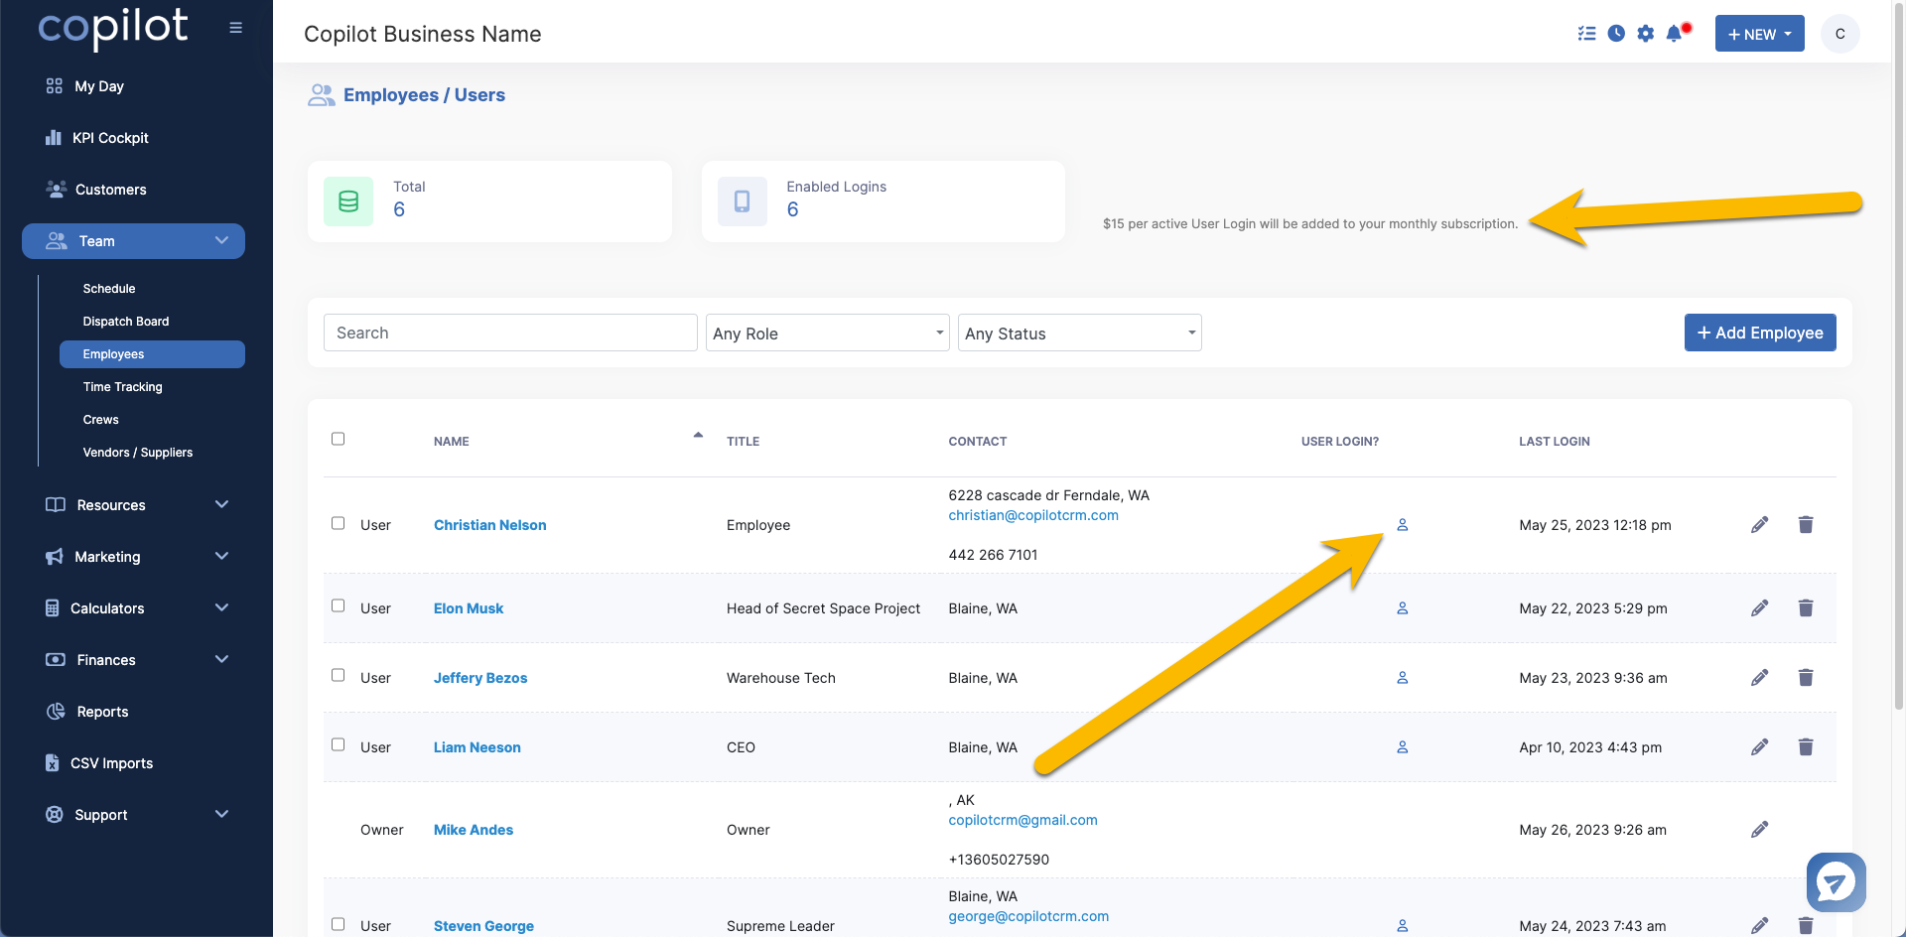Open settings gear icon in header
Image resolution: width=1906 pixels, height=937 pixels.
(x=1646, y=34)
